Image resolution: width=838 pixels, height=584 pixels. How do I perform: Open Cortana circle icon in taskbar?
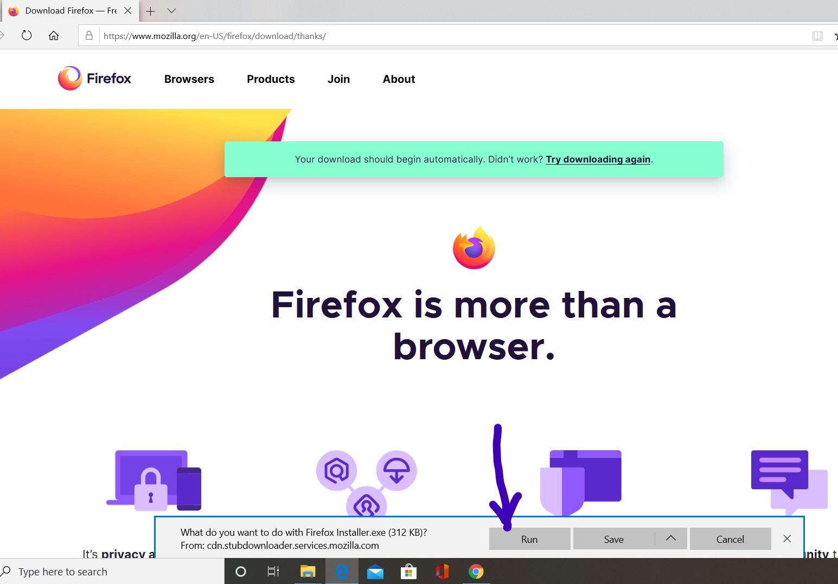(241, 572)
